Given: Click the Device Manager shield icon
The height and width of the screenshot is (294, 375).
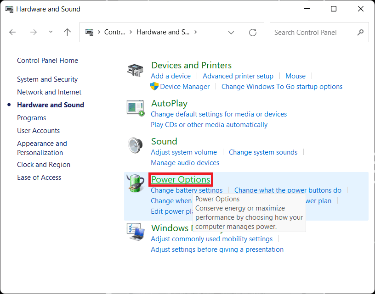Looking at the screenshot, I should coord(154,86).
